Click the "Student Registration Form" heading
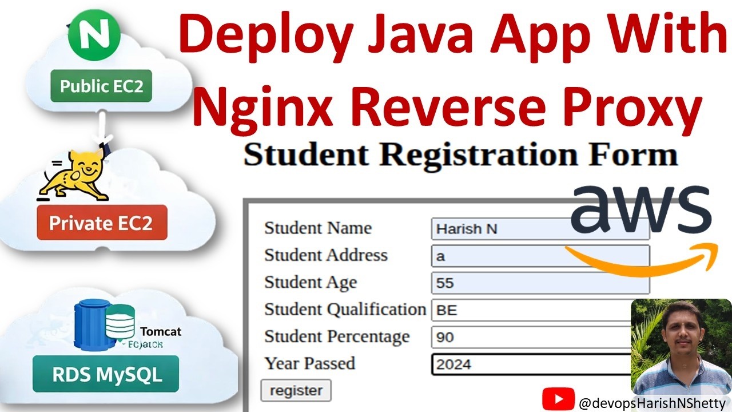Viewport: 732px width, 412px height. click(x=460, y=154)
